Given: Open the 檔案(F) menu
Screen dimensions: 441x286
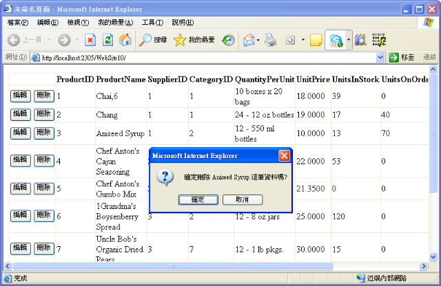Looking at the screenshot, I should (x=18, y=23).
